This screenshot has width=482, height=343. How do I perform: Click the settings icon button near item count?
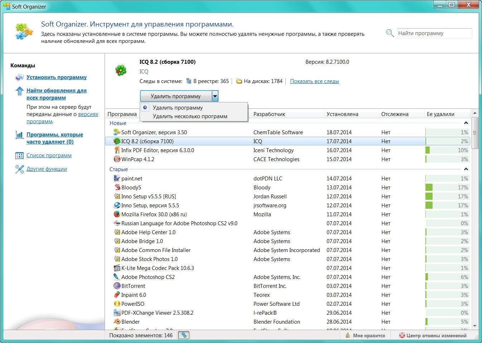pos(184,335)
